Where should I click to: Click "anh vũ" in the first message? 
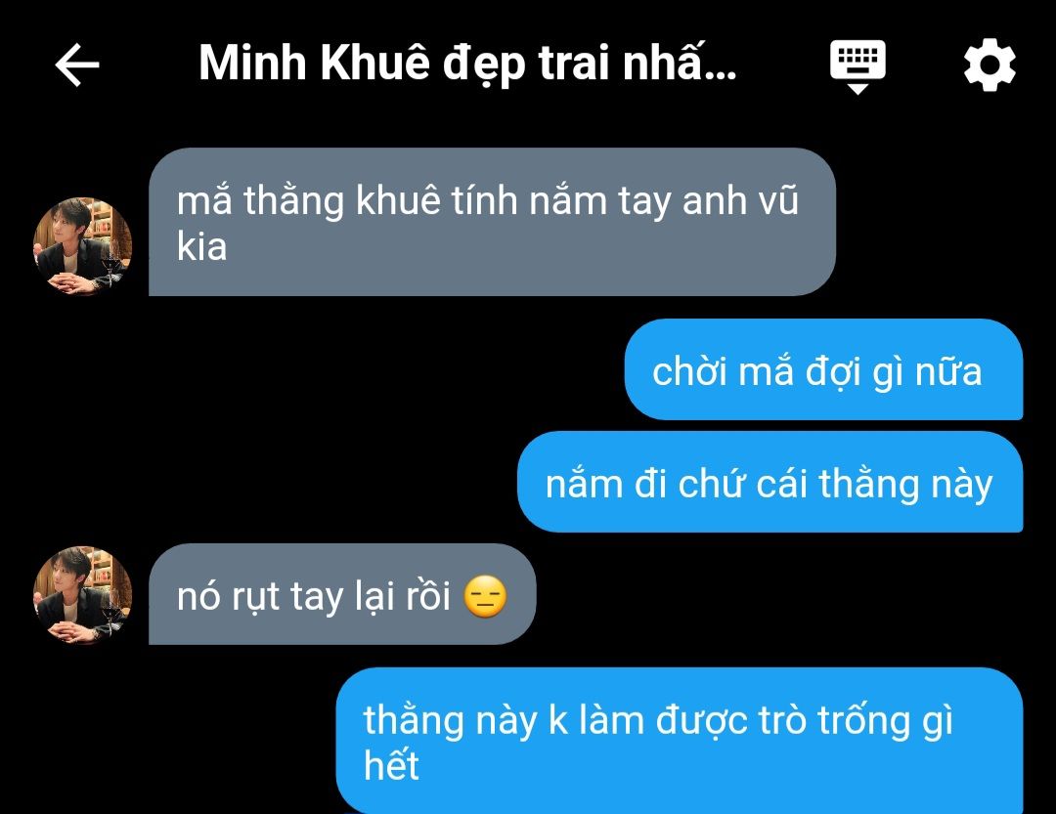[x=740, y=200]
